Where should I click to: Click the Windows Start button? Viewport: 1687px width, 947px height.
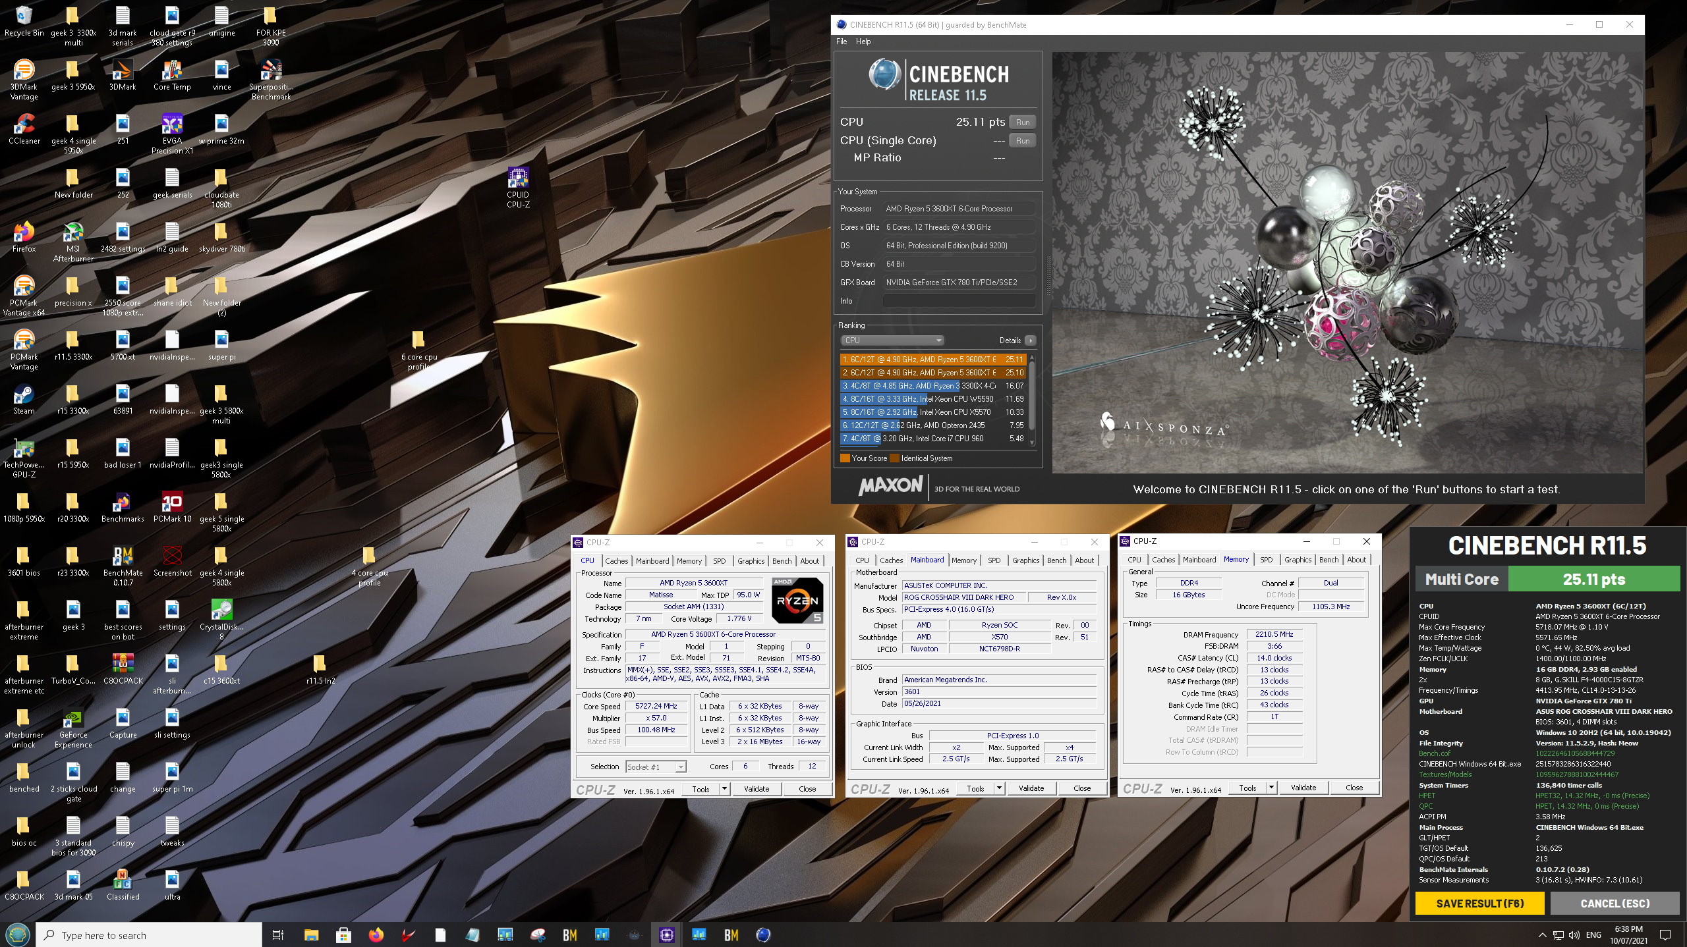pyautogui.click(x=17, y=934)
